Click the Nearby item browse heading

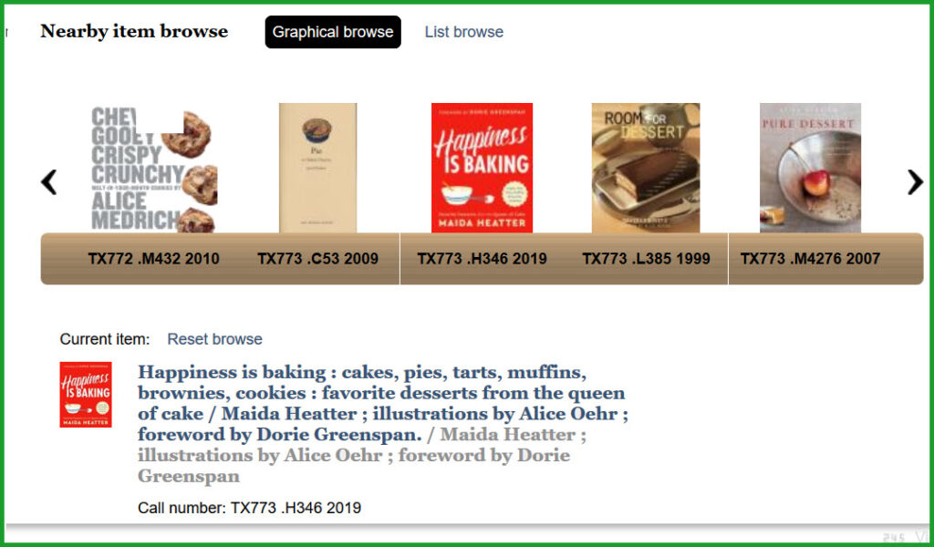134,32
